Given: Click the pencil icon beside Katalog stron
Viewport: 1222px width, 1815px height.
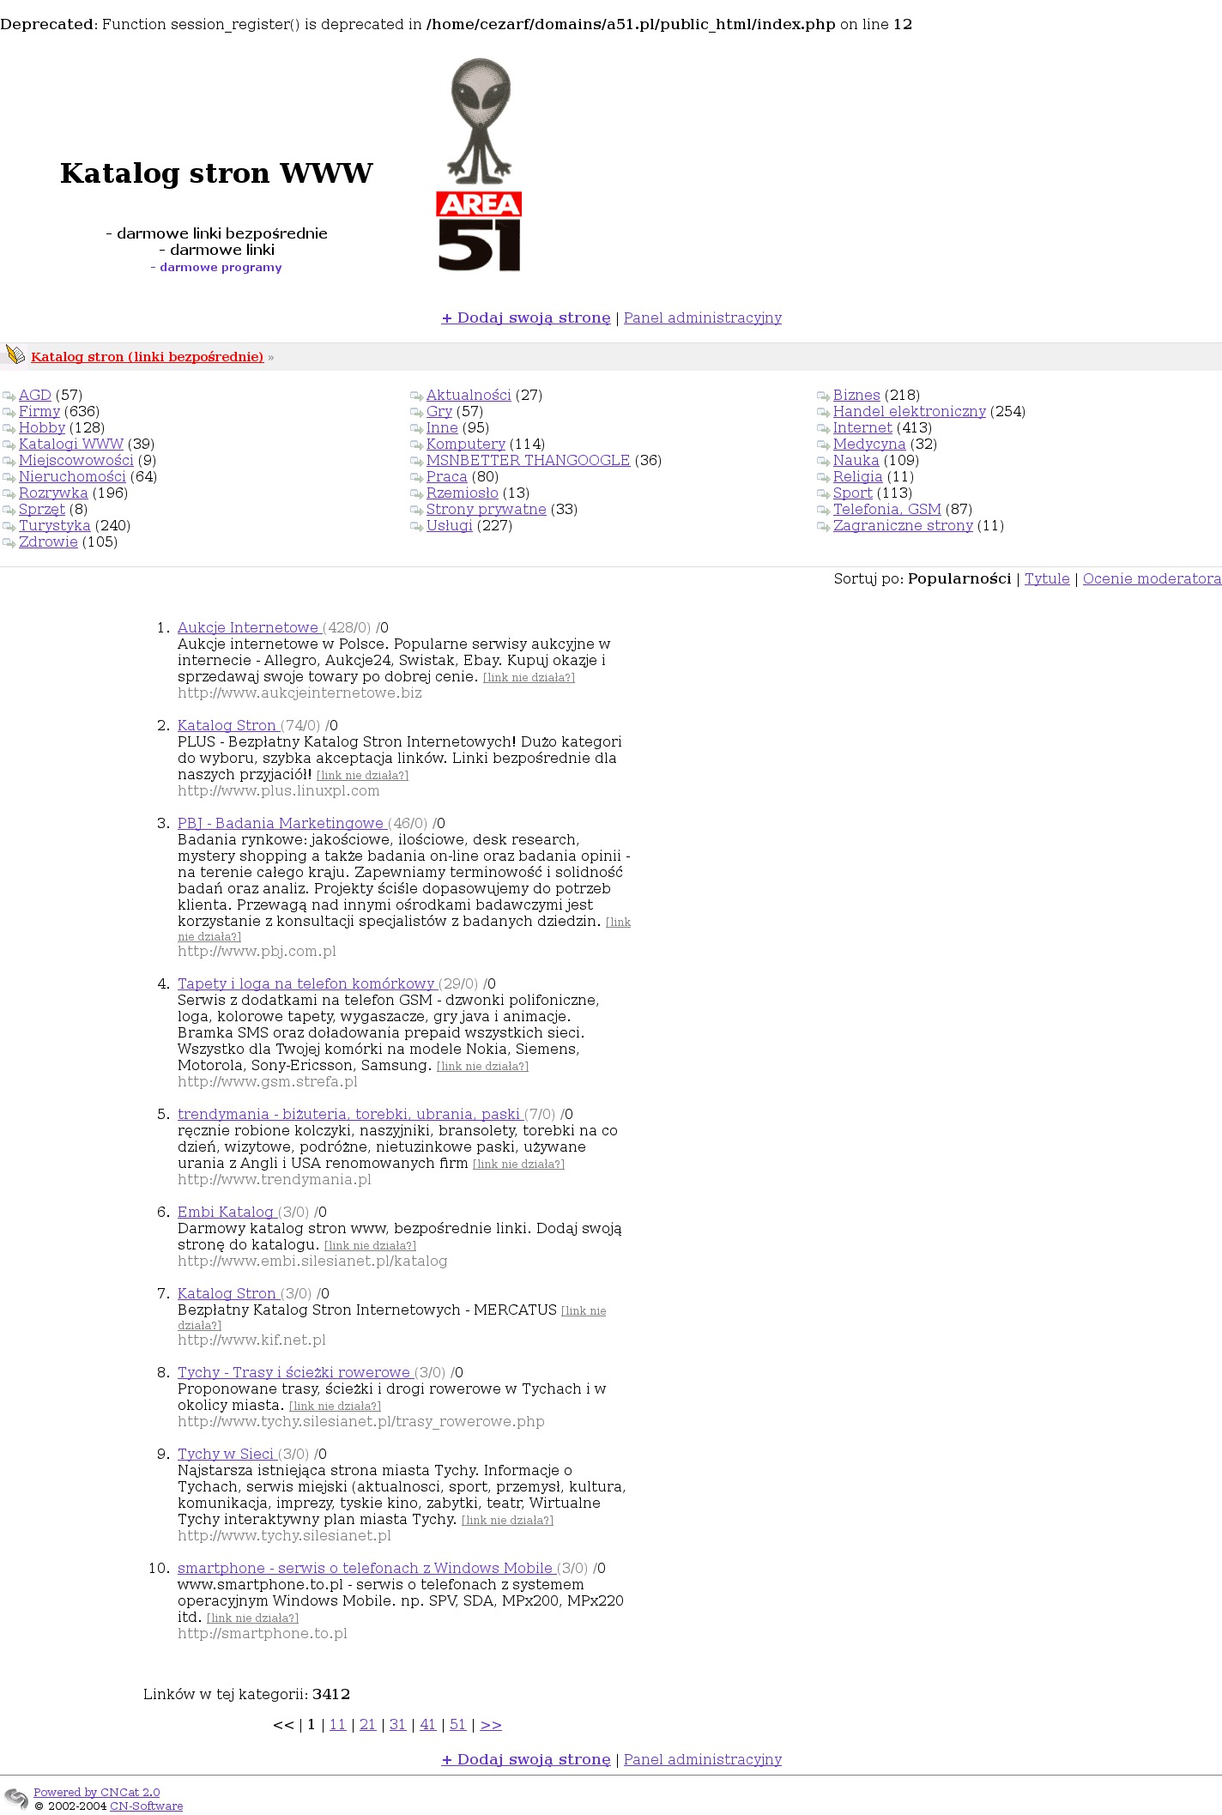Looking at the screenshot, I should tap(15, 354).
